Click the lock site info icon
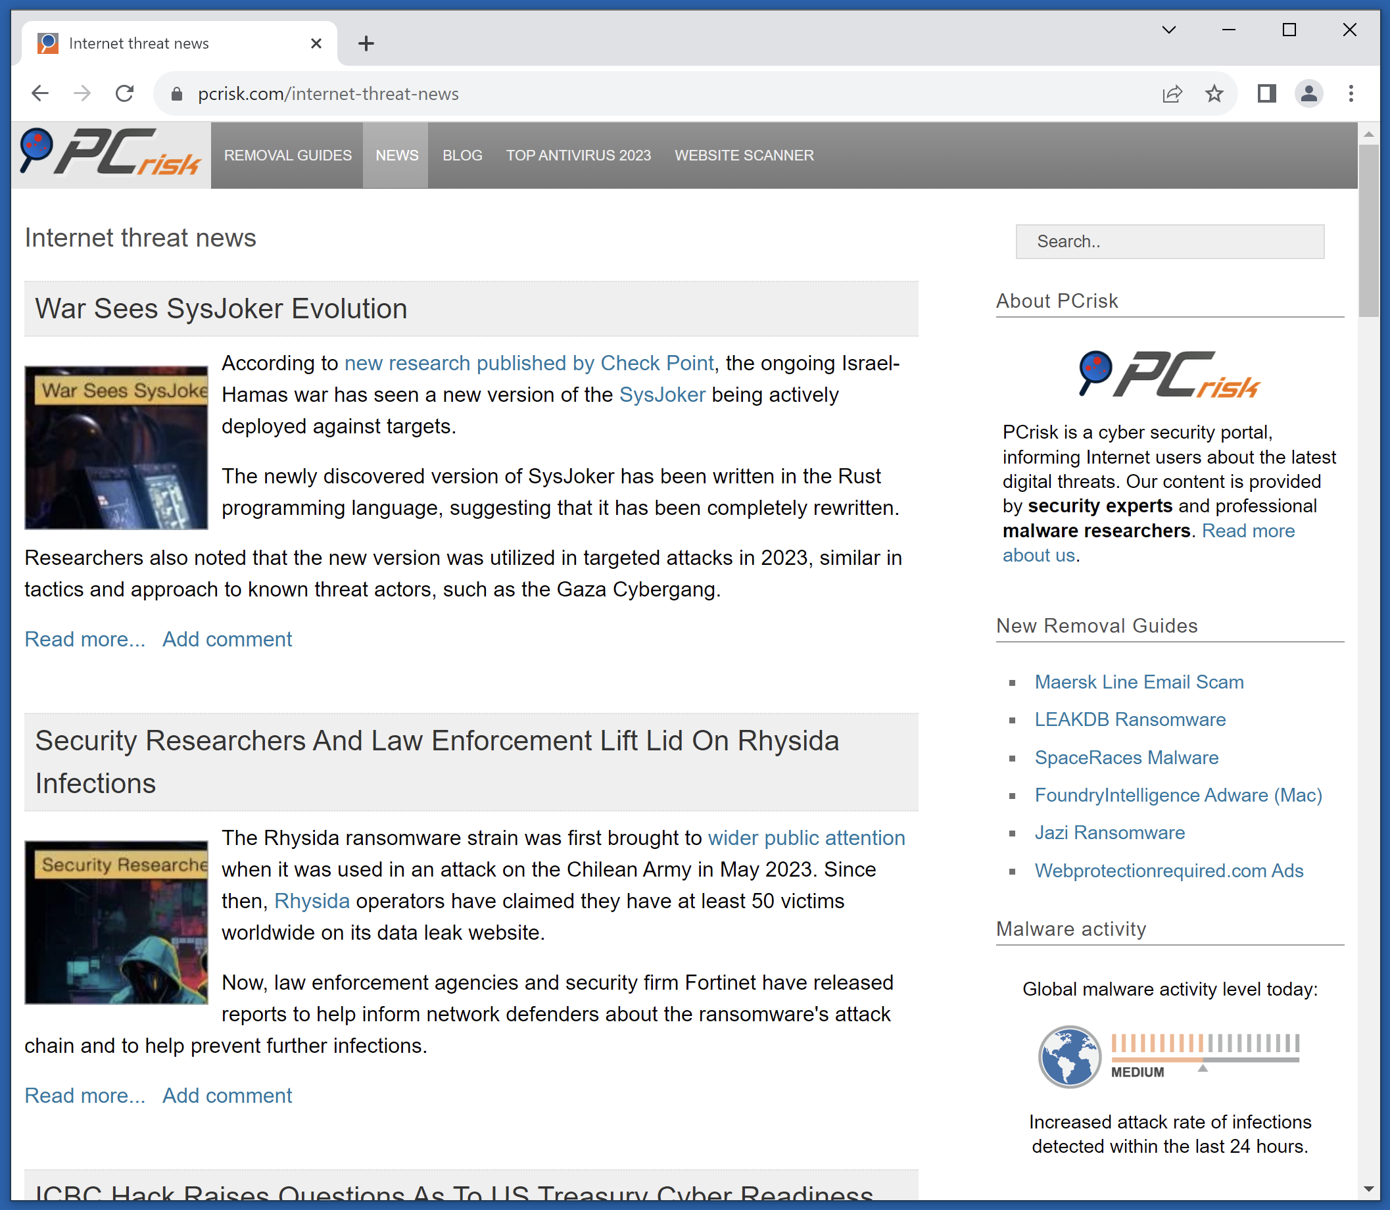1390x1210 pixels. click(x=177, y=94)
